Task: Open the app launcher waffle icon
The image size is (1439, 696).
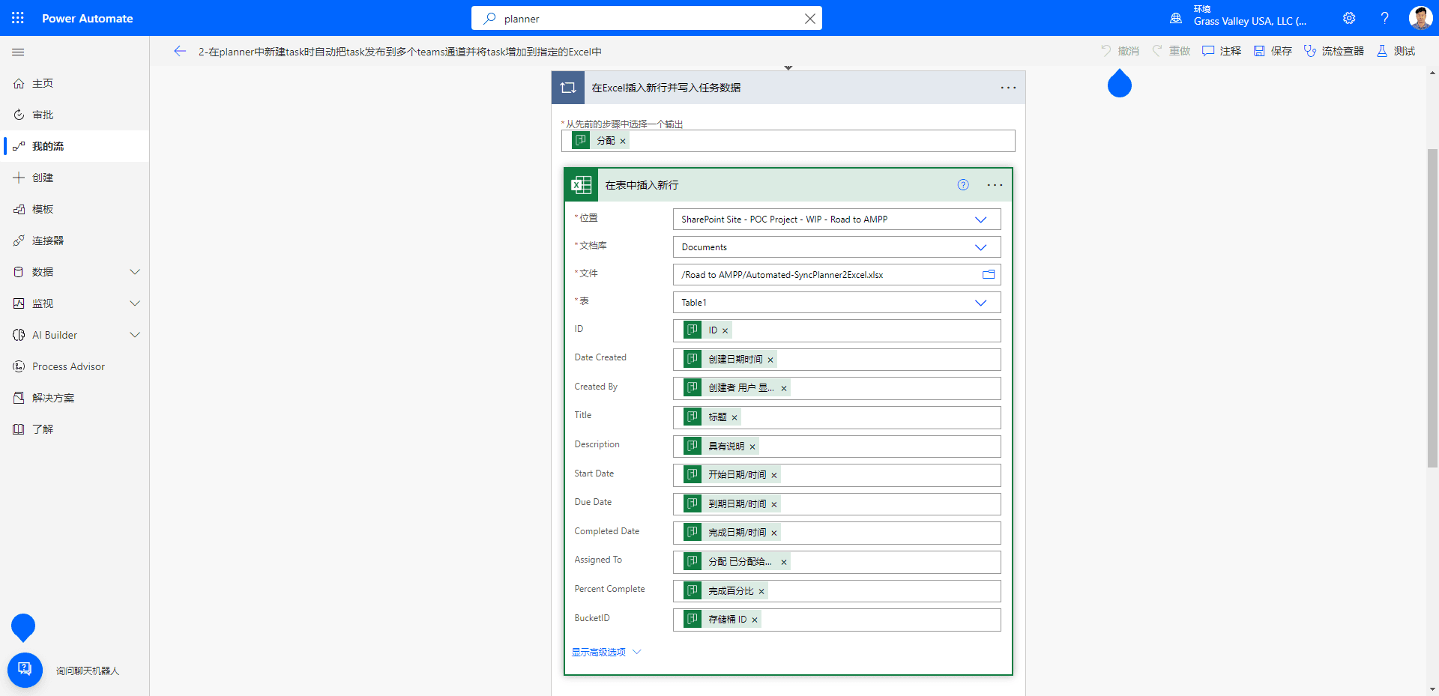Action: click(18, 18)
